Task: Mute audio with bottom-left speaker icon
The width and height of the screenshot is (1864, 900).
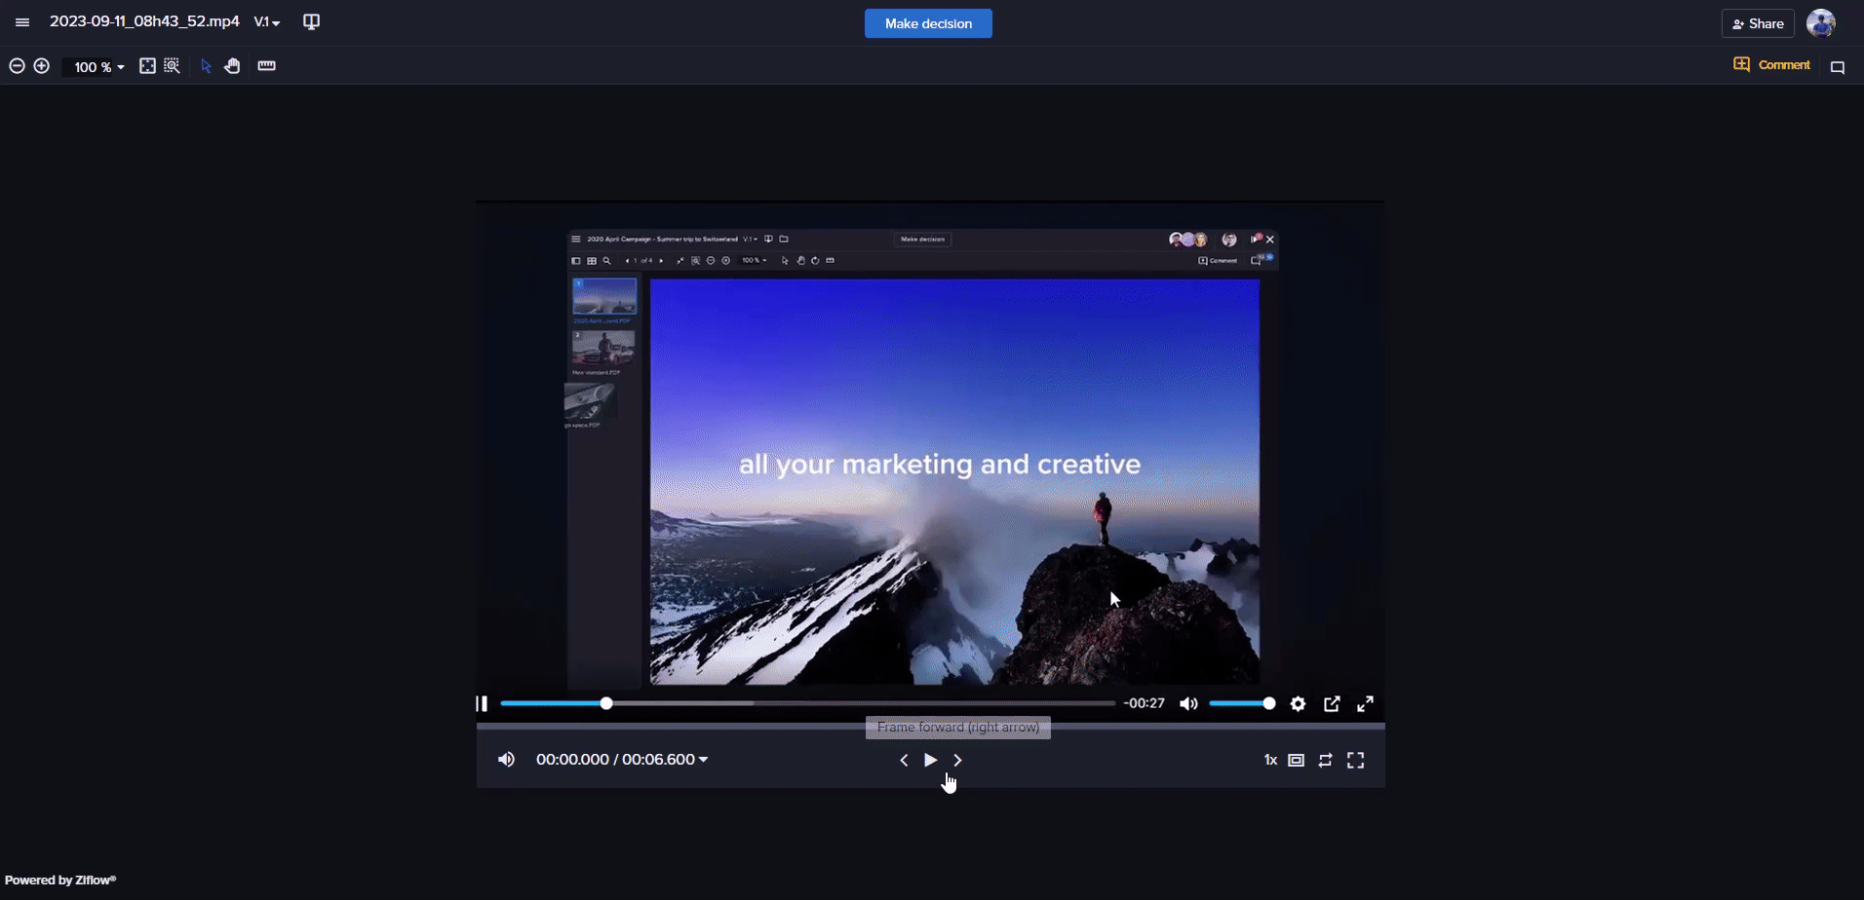Action: pos(506,760)
